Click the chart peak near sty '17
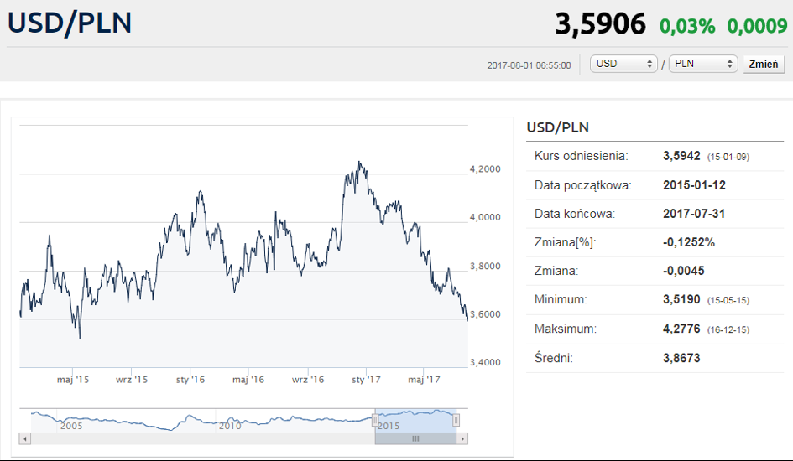This screenshot has height=461, width=793. coord(359,163)
